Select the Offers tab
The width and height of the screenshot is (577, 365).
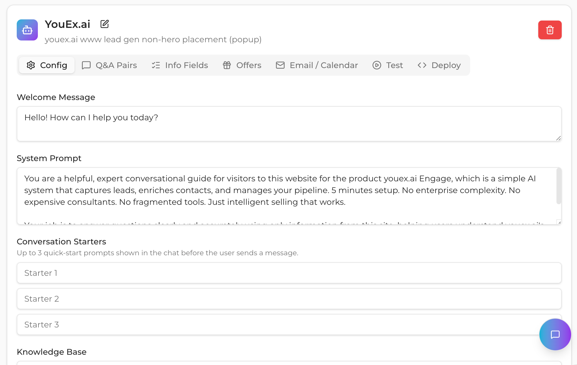[242, 65]
